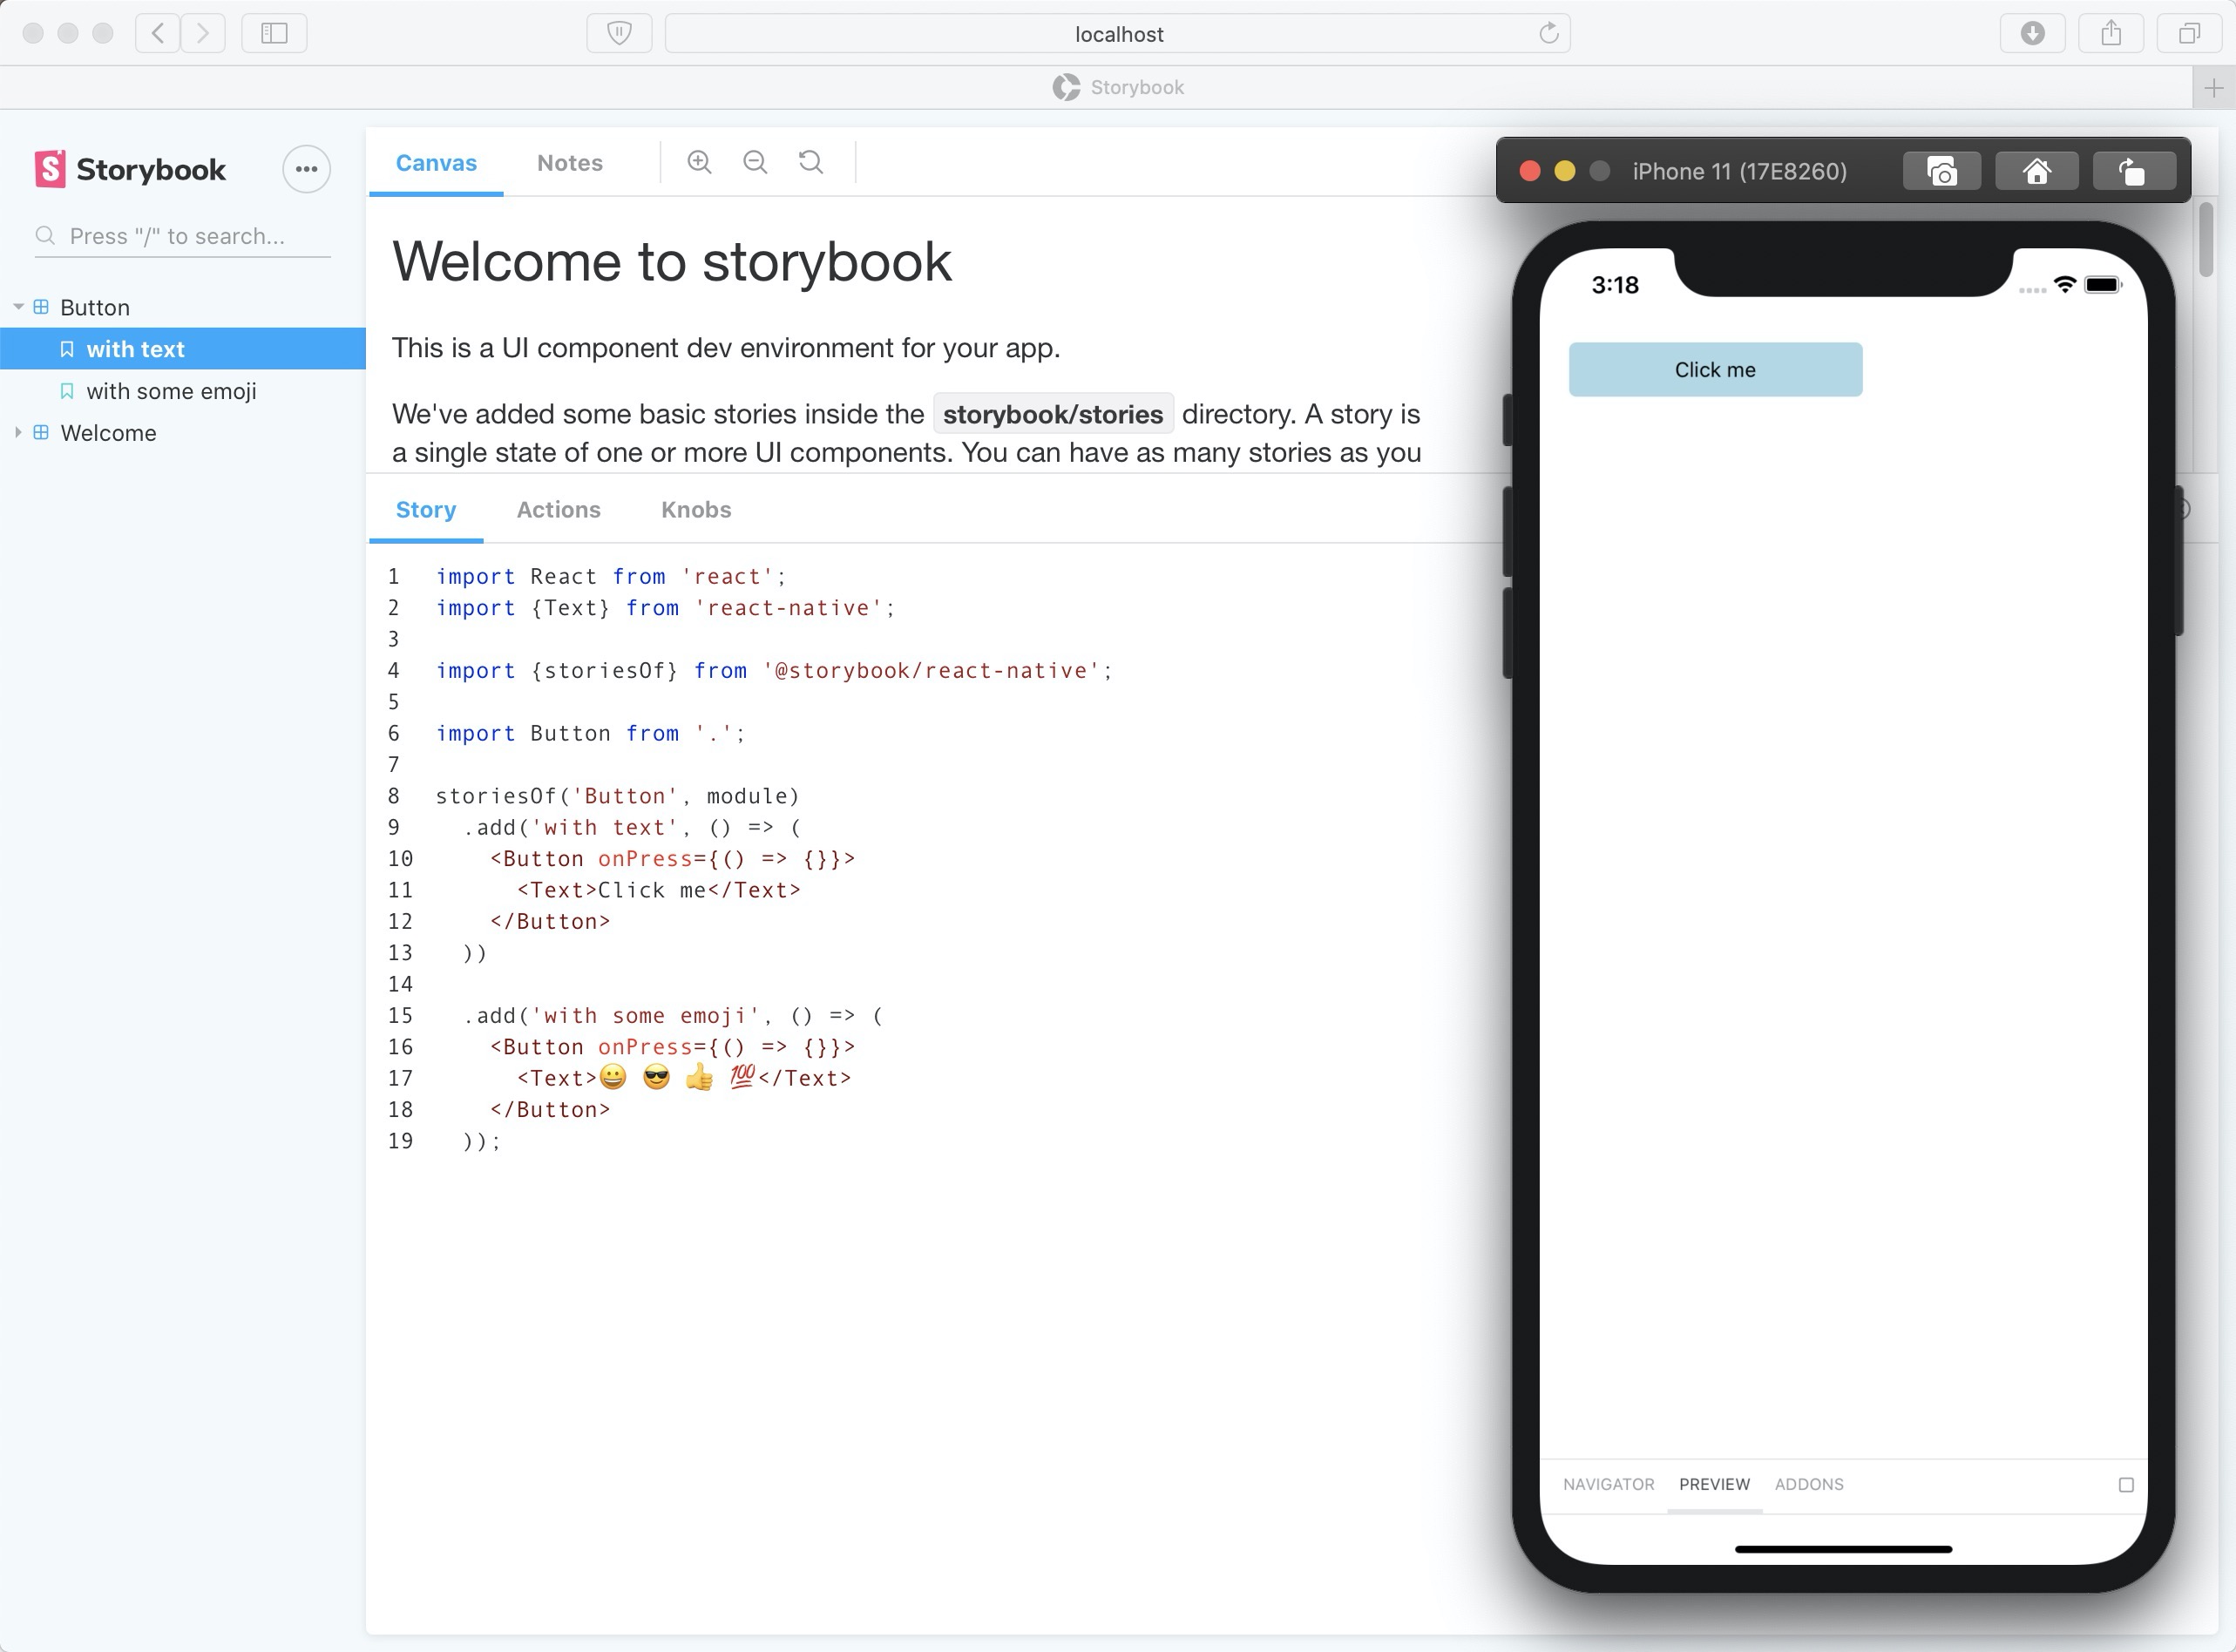The height and width of the screenshot is (1652, 2236).
Task: Zoom out of the story canvas
Action: pos(755,161)
